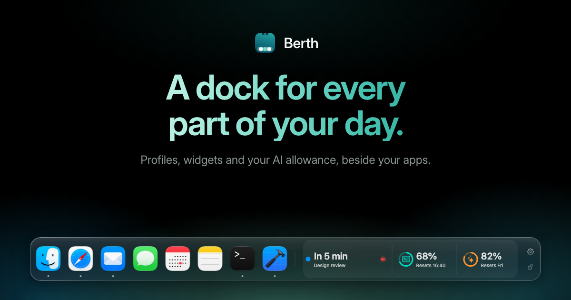Join call via red camera icon

[x=383, y=259]
